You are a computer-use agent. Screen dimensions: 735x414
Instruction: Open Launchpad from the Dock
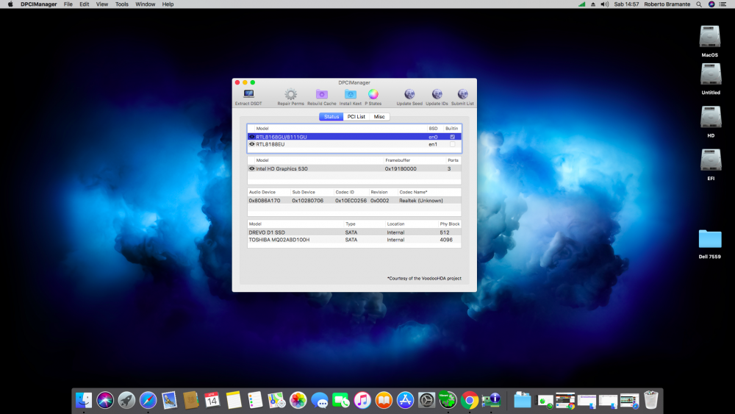coord(126,401)
